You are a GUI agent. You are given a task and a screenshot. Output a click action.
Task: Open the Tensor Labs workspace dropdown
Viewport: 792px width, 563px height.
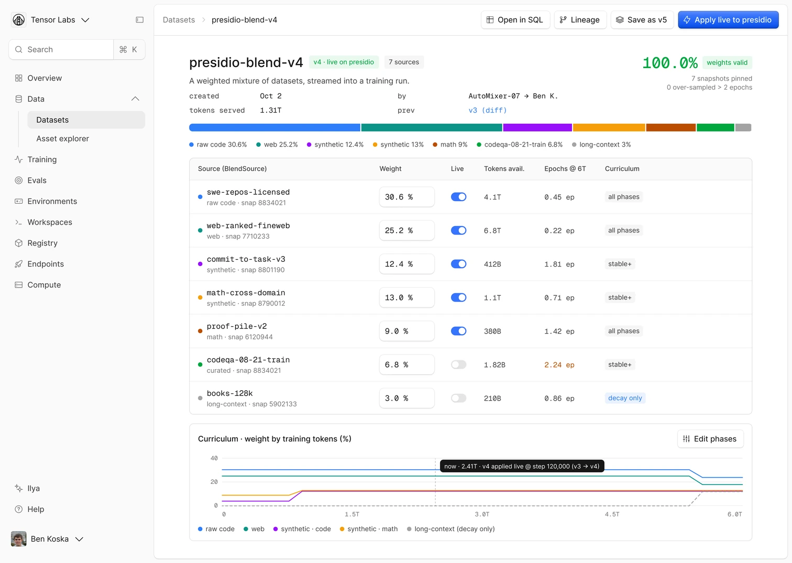click(85, 20)
